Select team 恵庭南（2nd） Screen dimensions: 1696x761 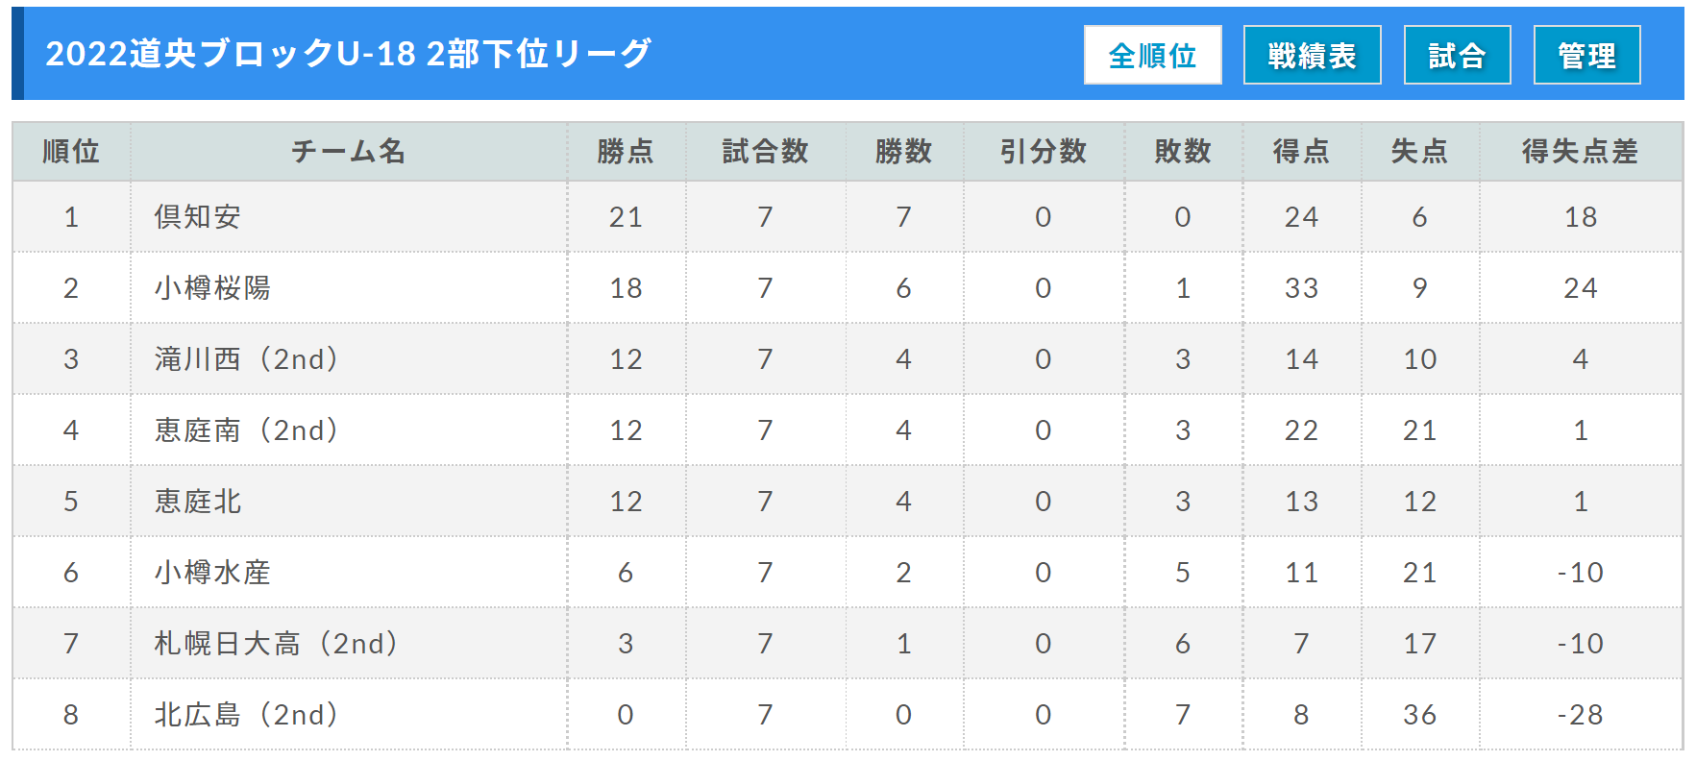(249, 430)
